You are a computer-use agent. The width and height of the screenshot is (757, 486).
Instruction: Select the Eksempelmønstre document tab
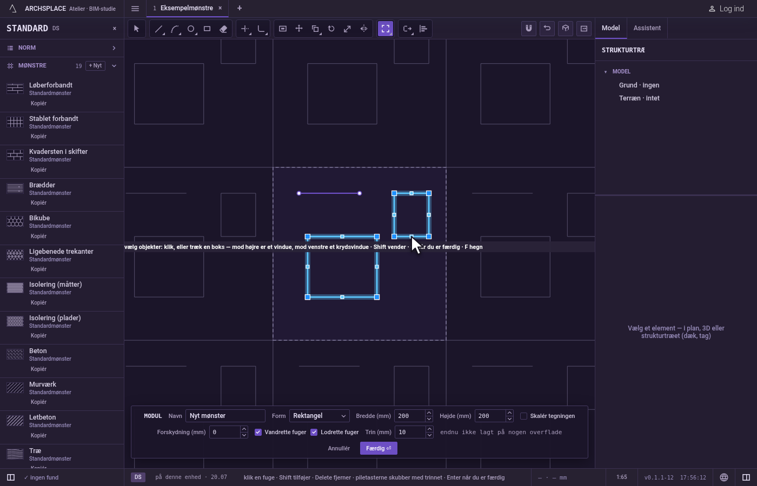[x=187, y=8]
